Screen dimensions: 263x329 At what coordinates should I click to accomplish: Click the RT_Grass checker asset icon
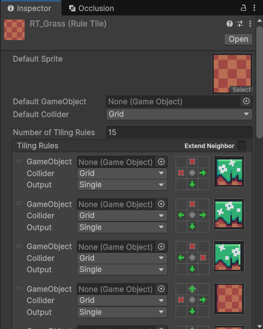14,30
